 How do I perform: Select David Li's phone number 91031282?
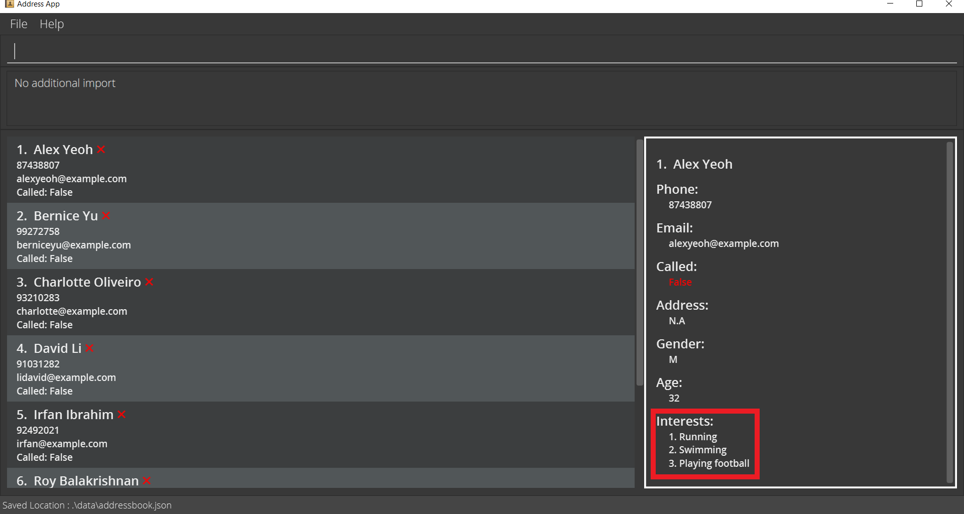pos(38,364)
